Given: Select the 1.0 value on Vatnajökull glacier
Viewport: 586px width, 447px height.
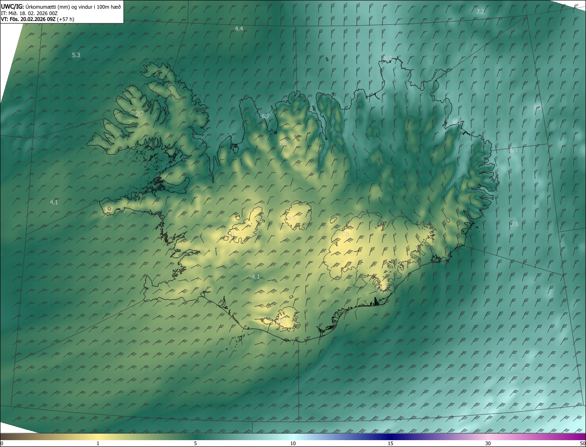Looking at the screenshot, I should tap(345, 234).
